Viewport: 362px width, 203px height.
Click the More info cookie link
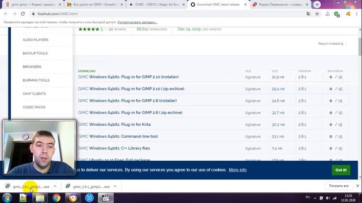[x=238, y=170]
